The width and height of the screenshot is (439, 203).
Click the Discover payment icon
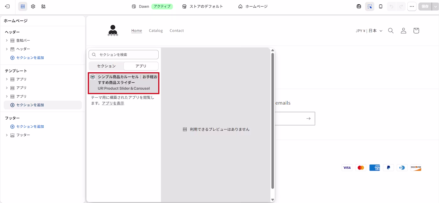[416, 168]
